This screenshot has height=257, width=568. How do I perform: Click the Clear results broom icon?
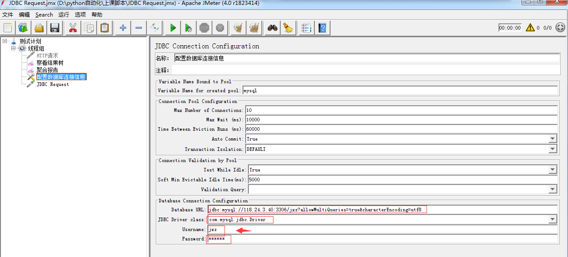click(238, 28)
